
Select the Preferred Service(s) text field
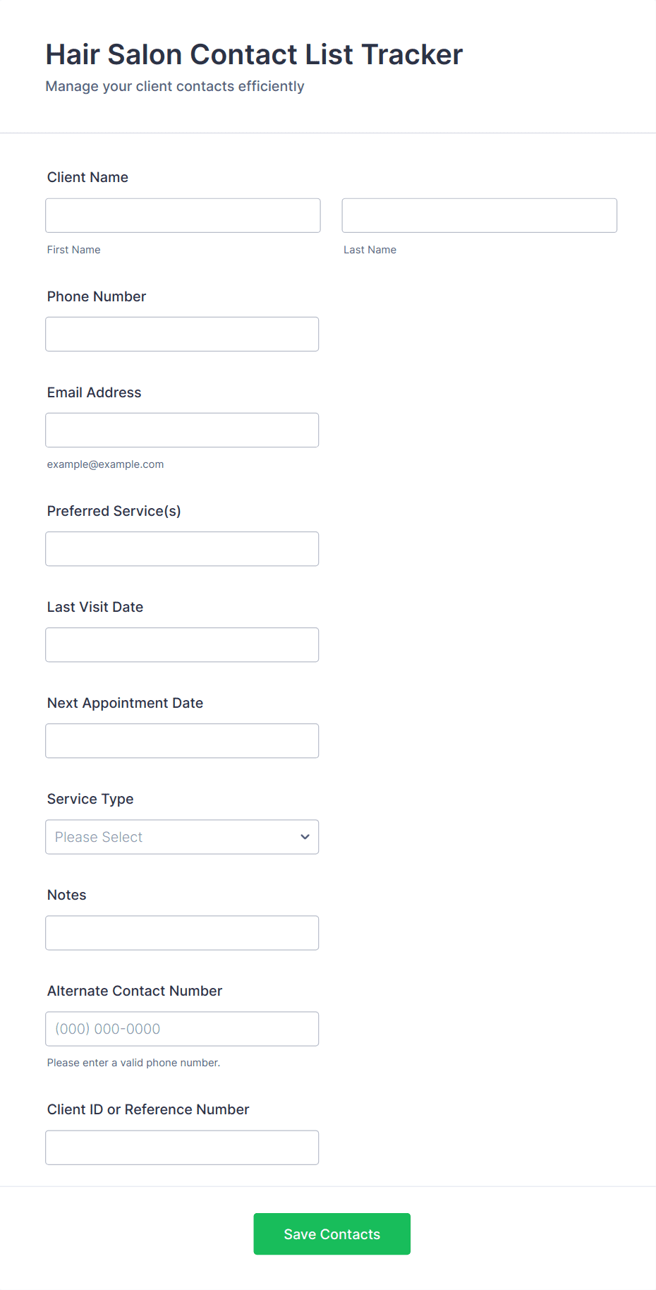[182, 548]
